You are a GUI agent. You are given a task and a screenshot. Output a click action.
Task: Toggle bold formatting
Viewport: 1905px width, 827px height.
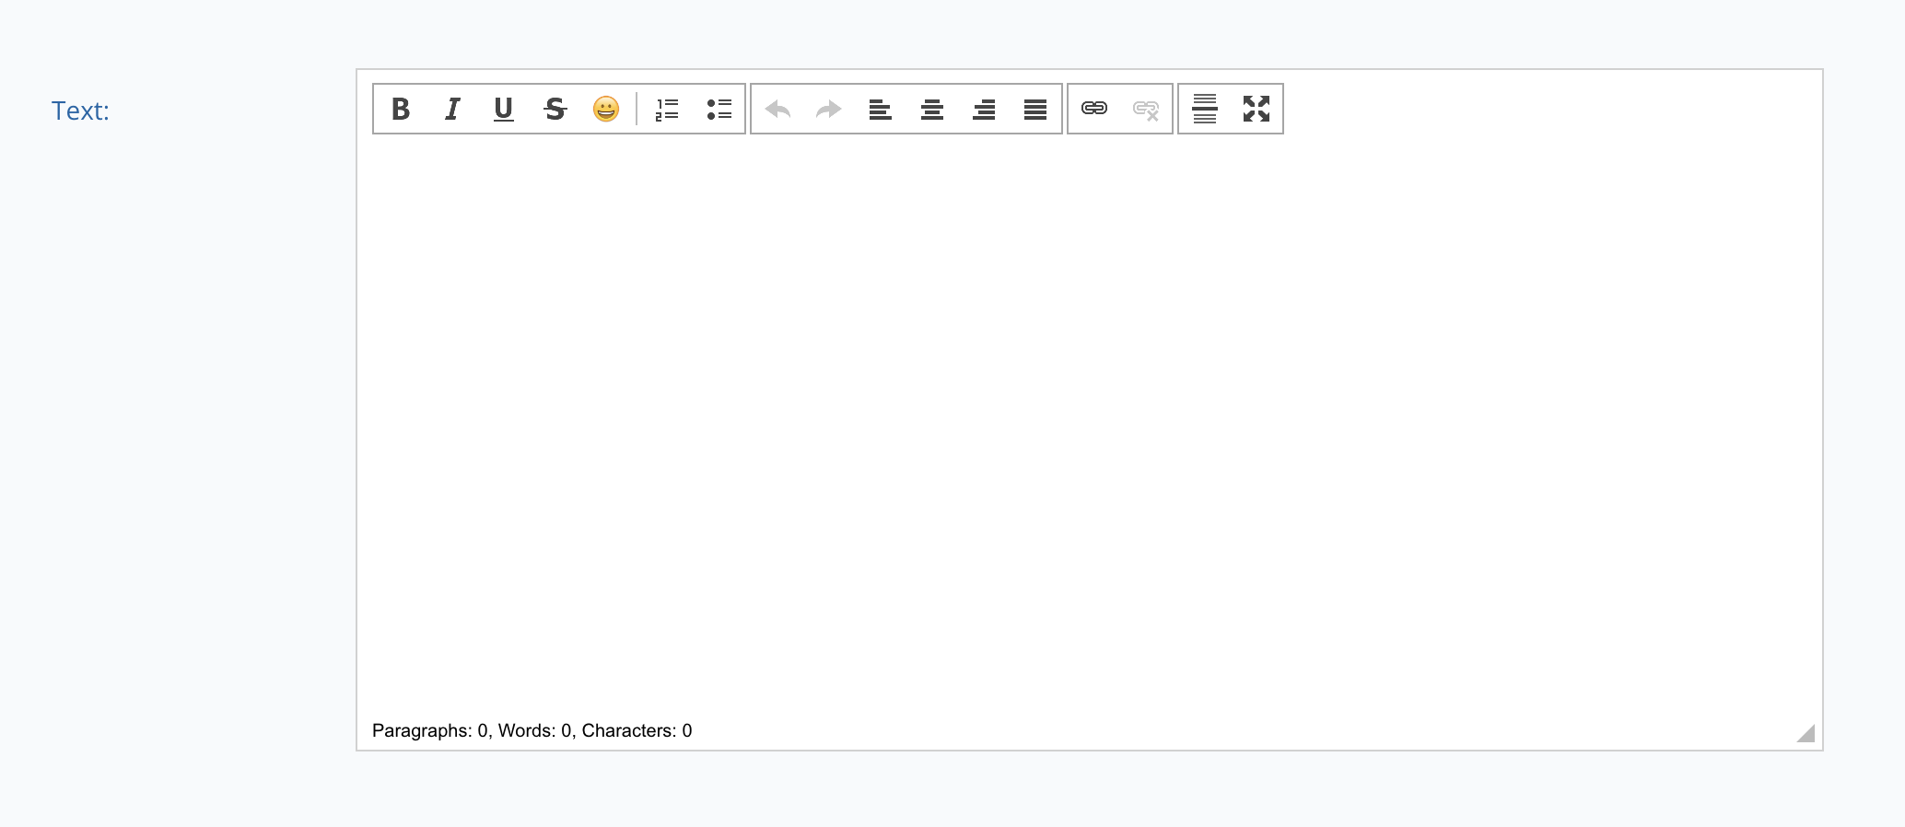tap(401, 109)
